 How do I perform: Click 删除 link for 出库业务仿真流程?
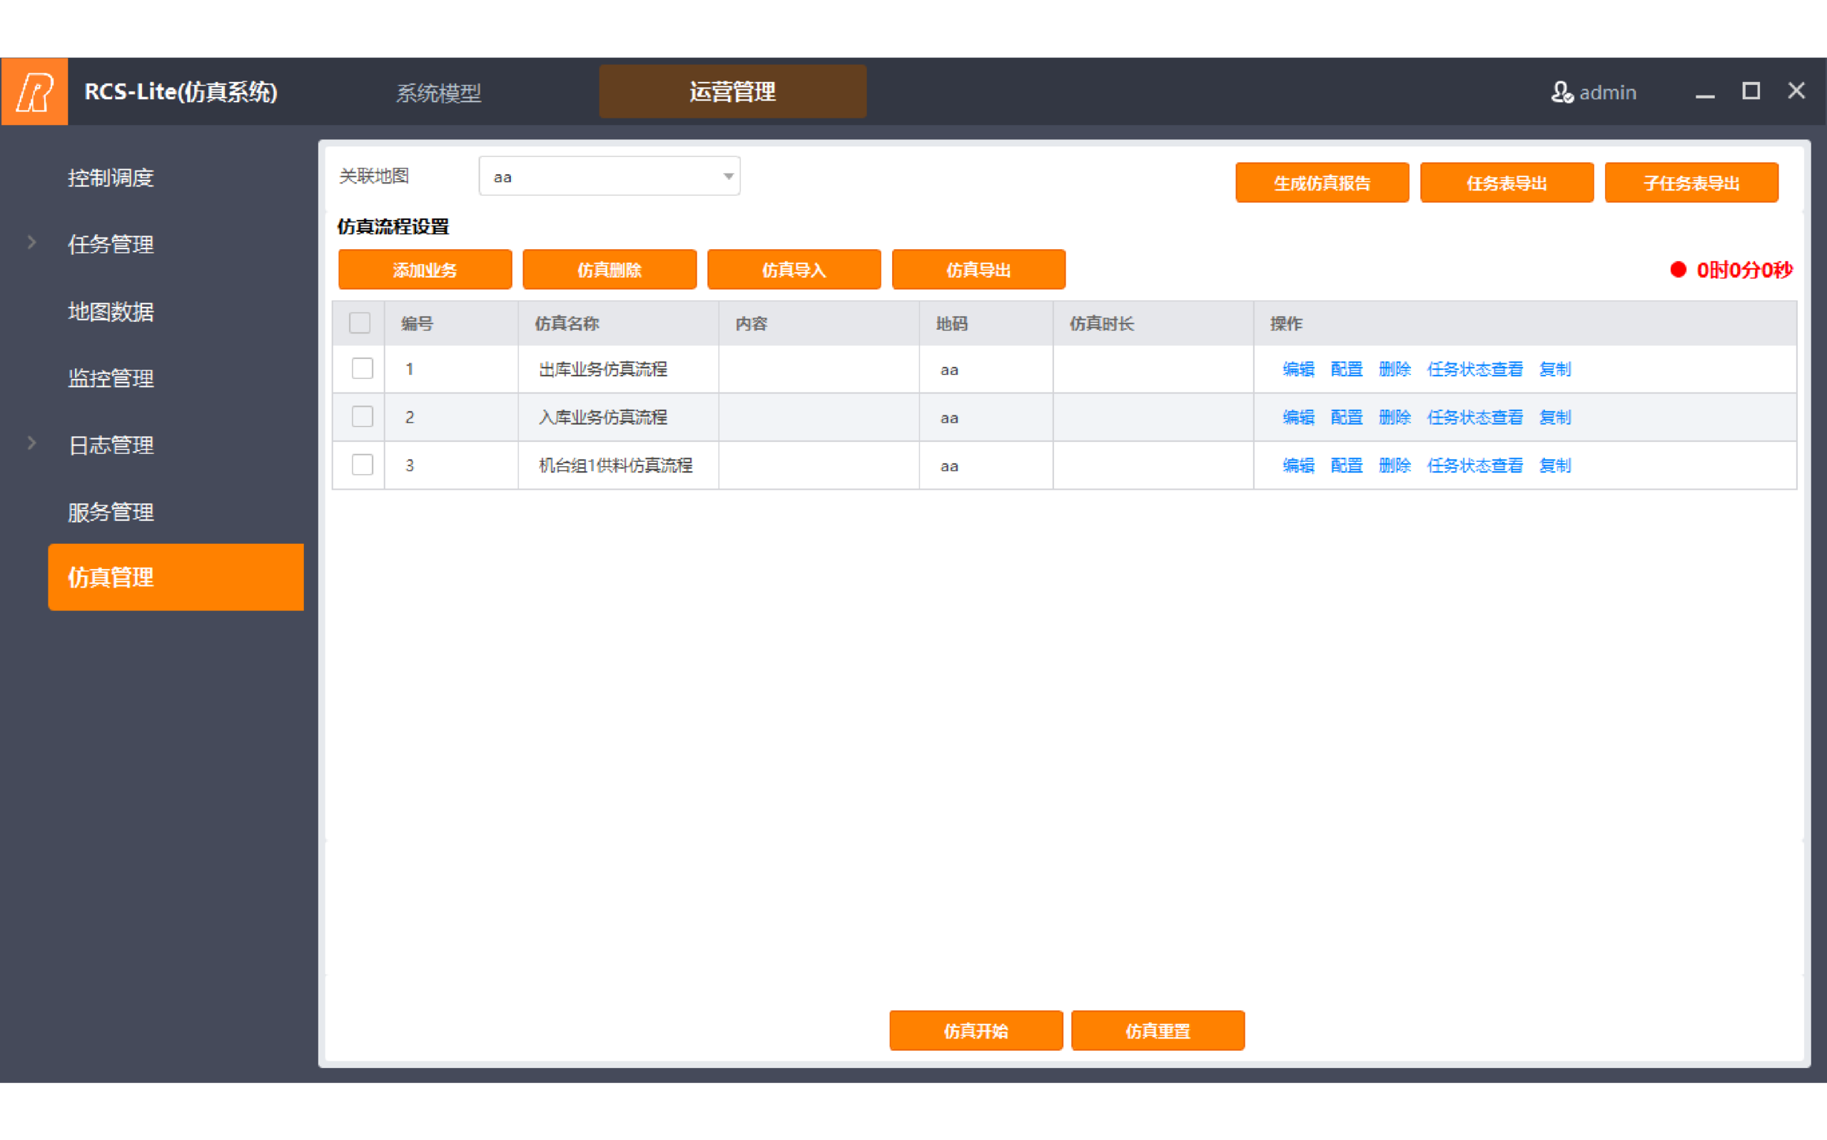pyautogui.click(x=1395, y=368)
